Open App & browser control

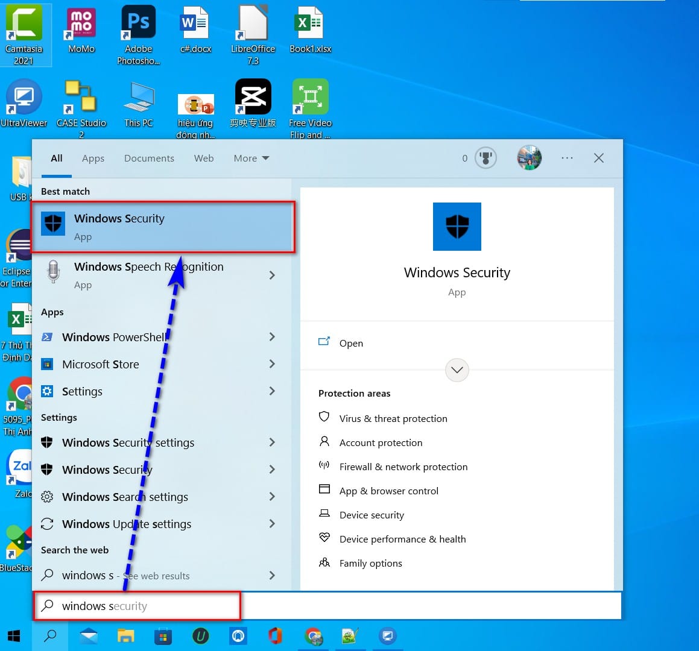point(324,490)
